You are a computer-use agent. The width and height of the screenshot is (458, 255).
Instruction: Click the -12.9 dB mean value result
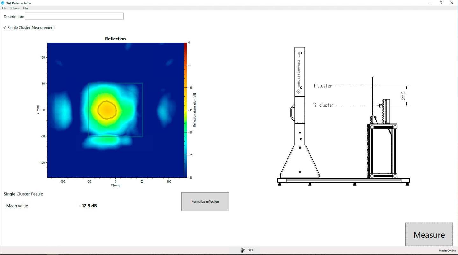pos(88,206)
